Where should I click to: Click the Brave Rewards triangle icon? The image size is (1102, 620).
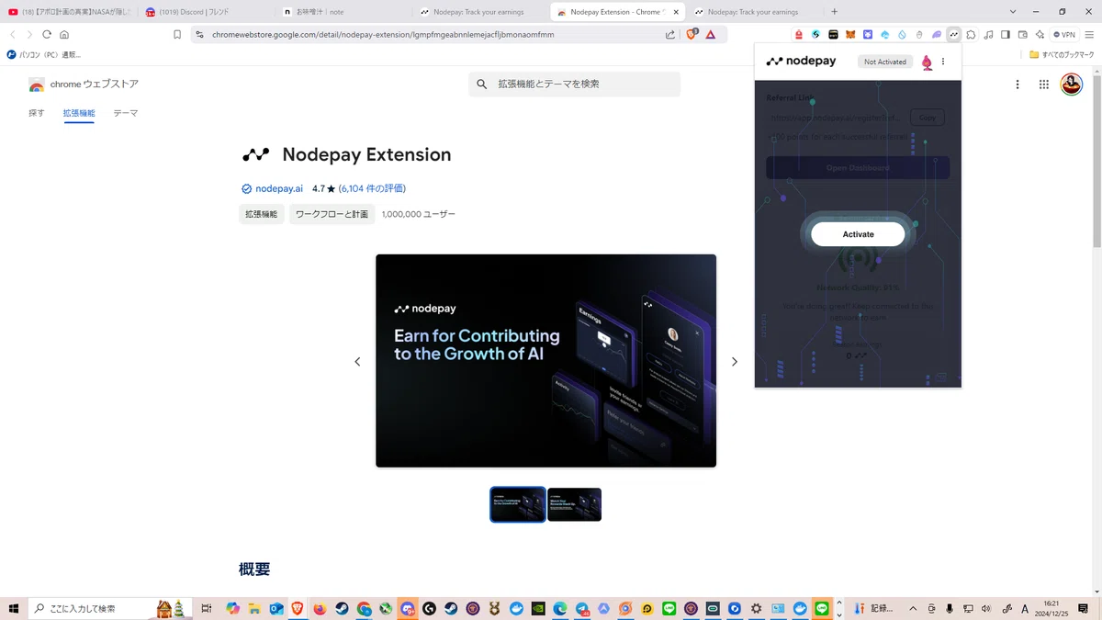(711, 35)
